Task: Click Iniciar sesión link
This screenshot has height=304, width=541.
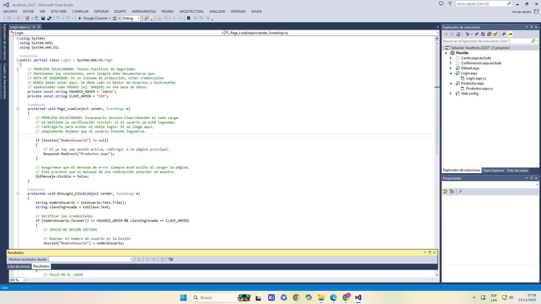Action: point(522,12)
